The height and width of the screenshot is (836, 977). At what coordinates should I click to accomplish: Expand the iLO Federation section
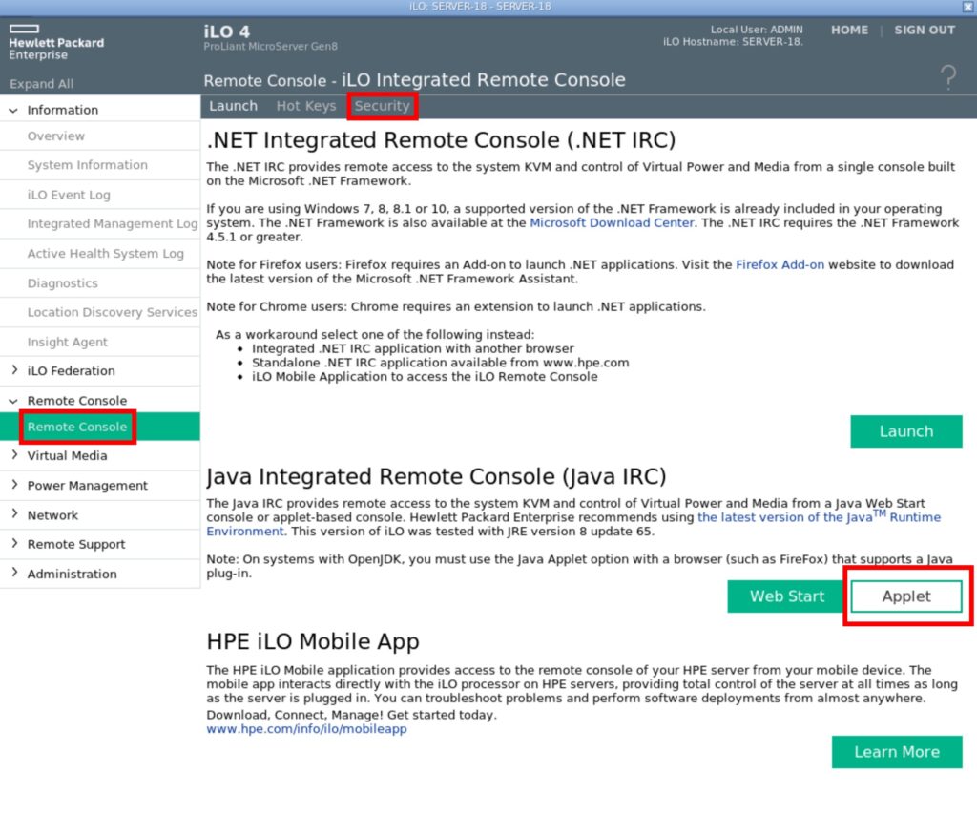(13, 370)
